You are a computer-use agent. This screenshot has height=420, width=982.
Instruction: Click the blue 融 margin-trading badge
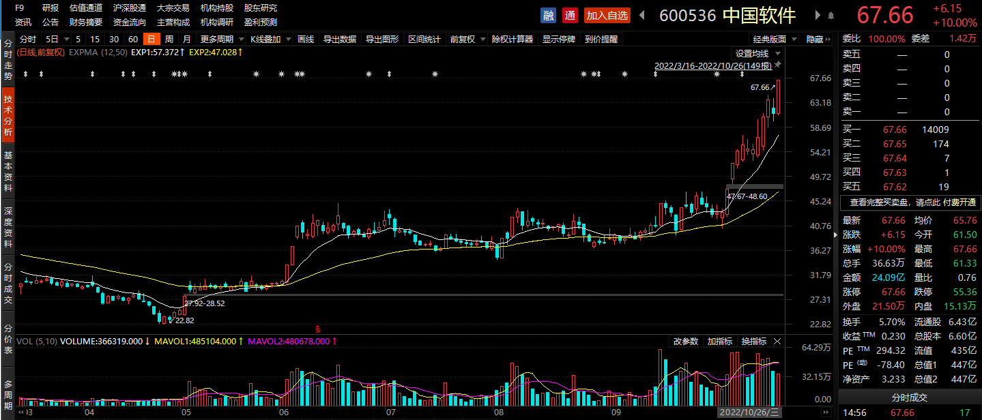548,15
